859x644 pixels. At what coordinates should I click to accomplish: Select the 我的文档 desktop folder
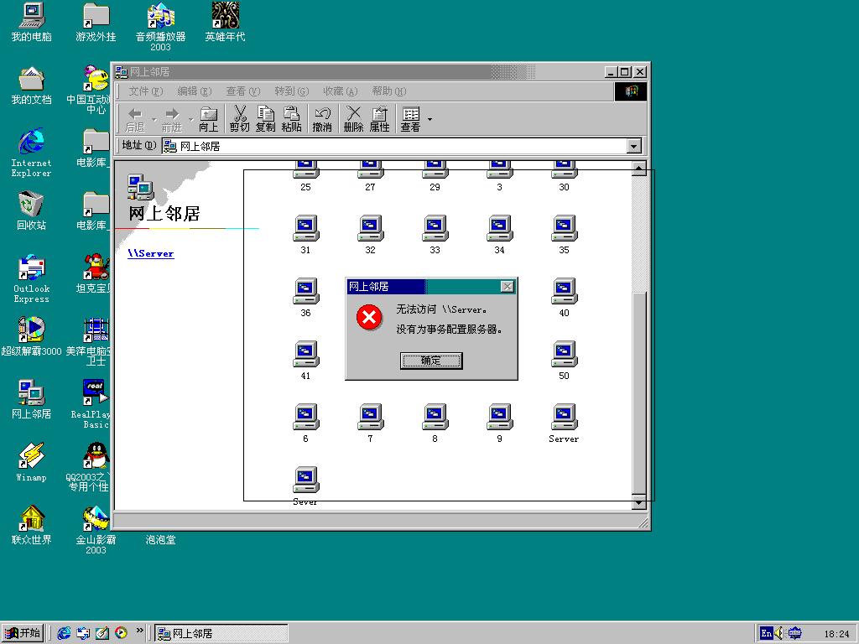click(31, 86)
